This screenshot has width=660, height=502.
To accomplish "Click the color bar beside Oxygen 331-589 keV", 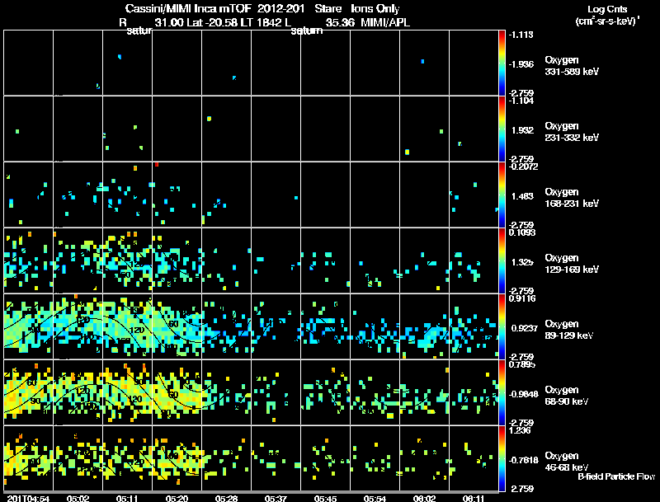I will (502, 63).
